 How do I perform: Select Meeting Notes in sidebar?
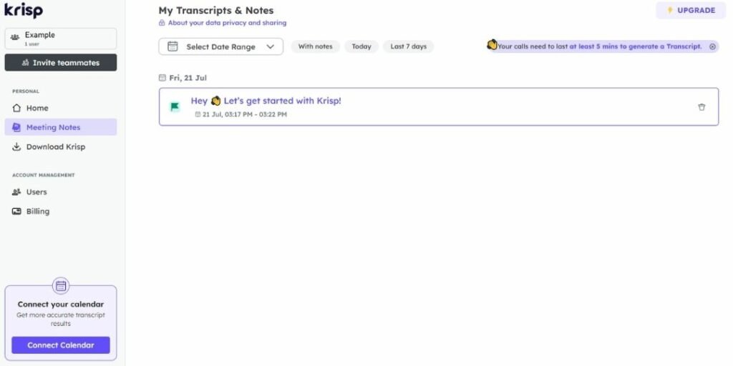click(61, 127)
